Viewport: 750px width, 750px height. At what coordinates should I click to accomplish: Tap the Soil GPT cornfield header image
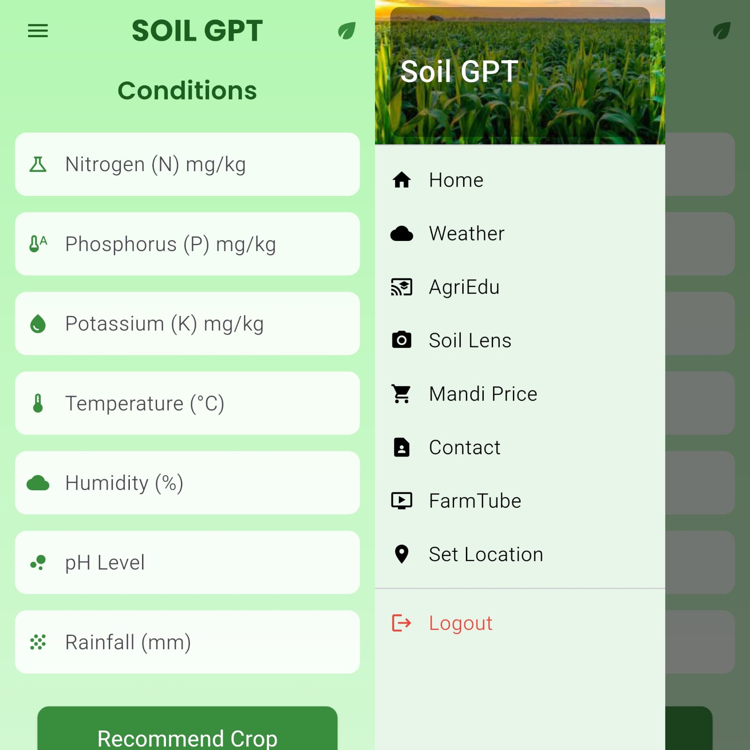(x=519, y=73)
